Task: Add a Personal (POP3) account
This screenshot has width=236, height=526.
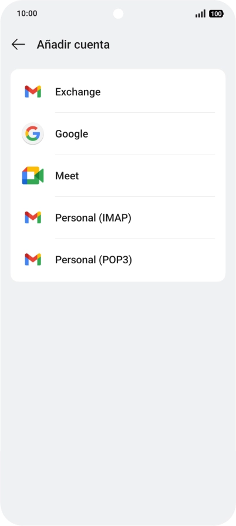Action: [x=118, y=260]
